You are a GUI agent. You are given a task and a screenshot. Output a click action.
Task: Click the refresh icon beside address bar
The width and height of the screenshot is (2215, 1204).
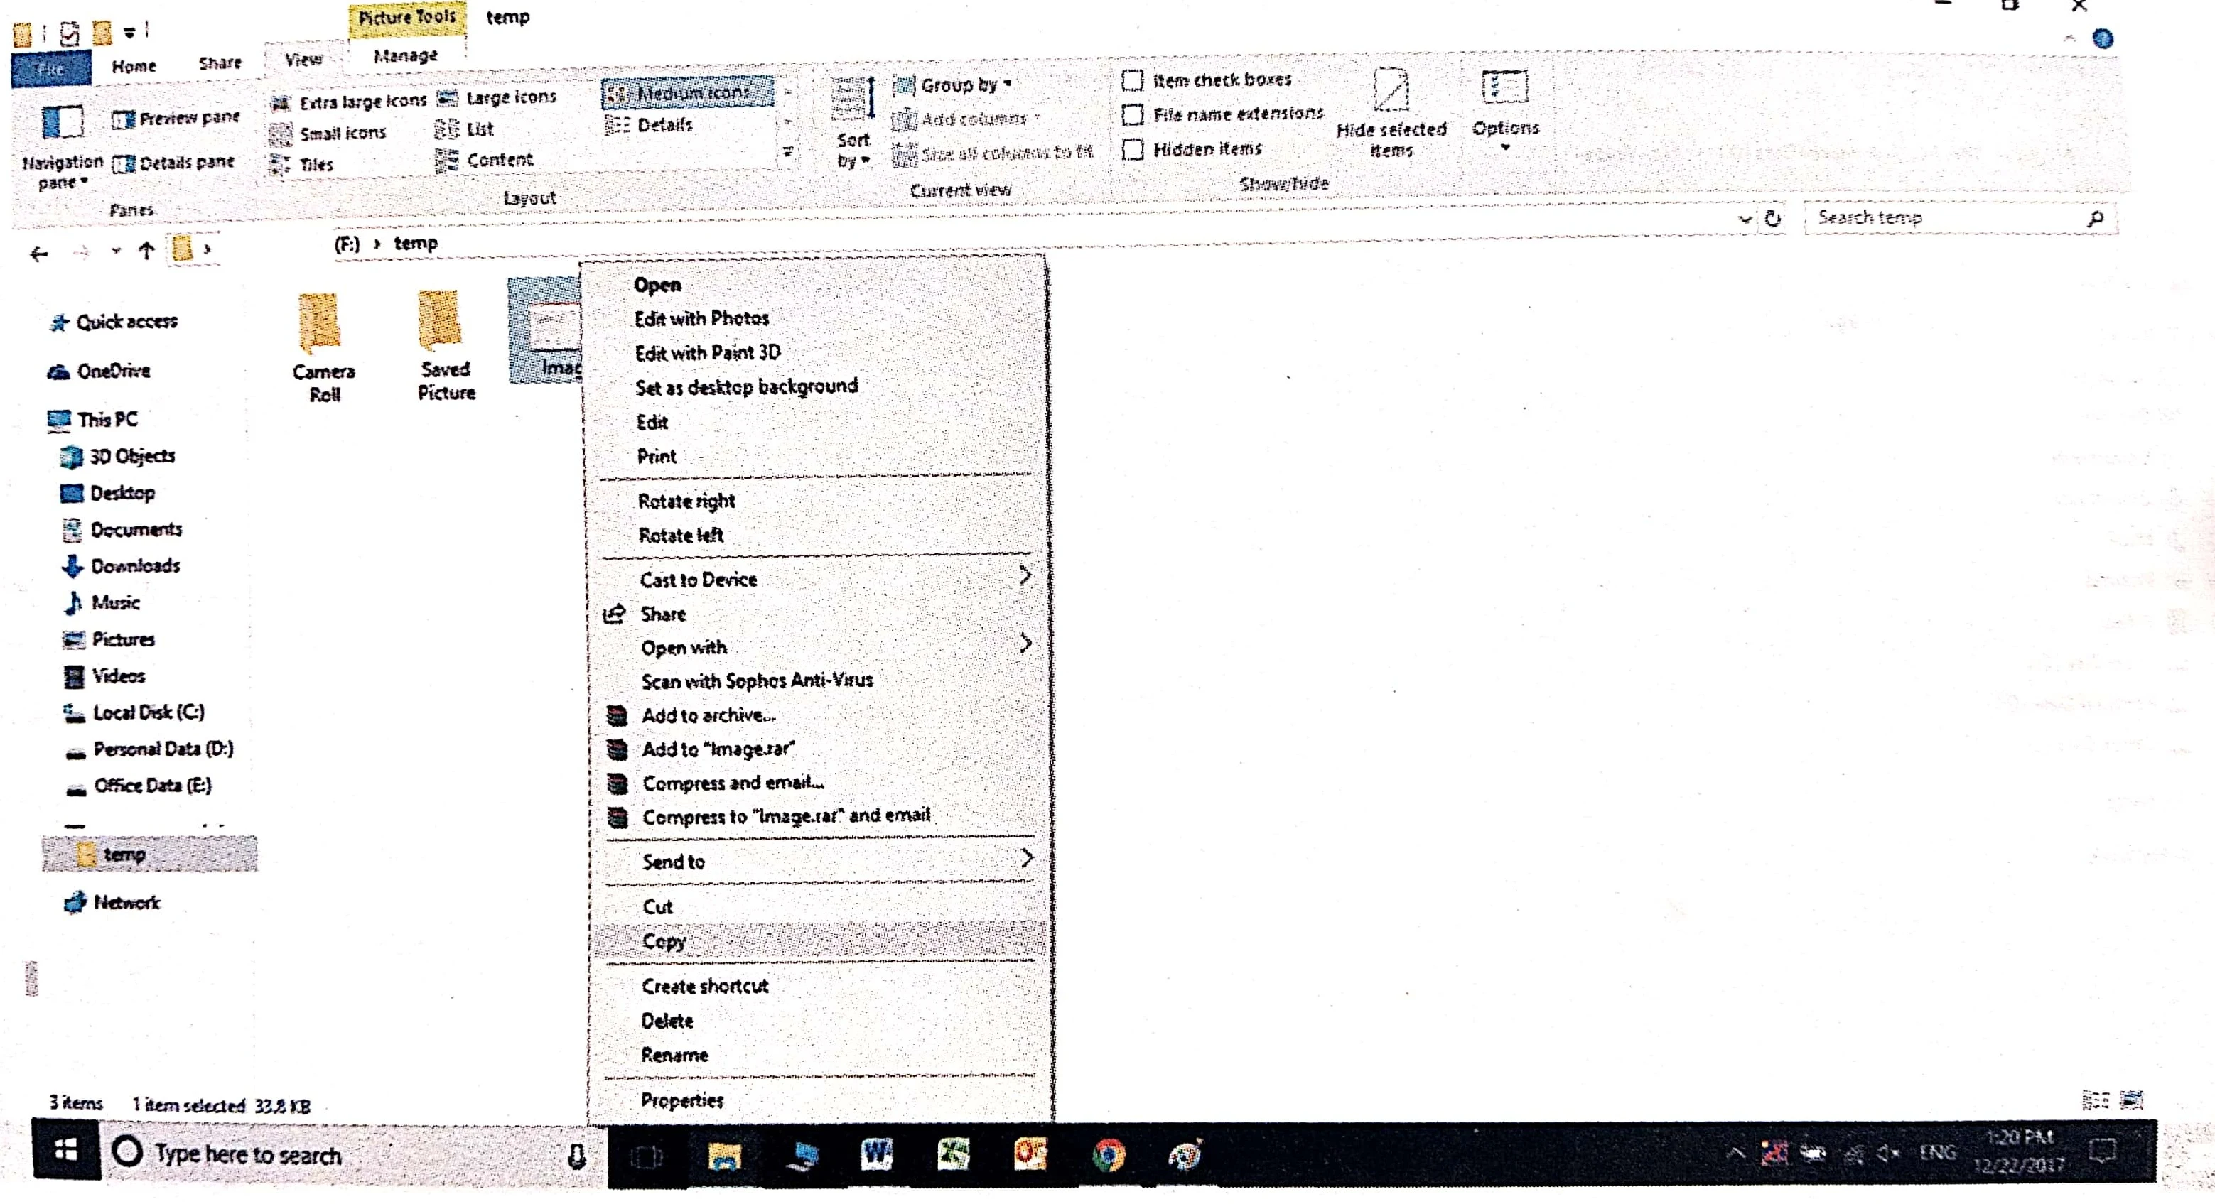[x=1773, y=218]
